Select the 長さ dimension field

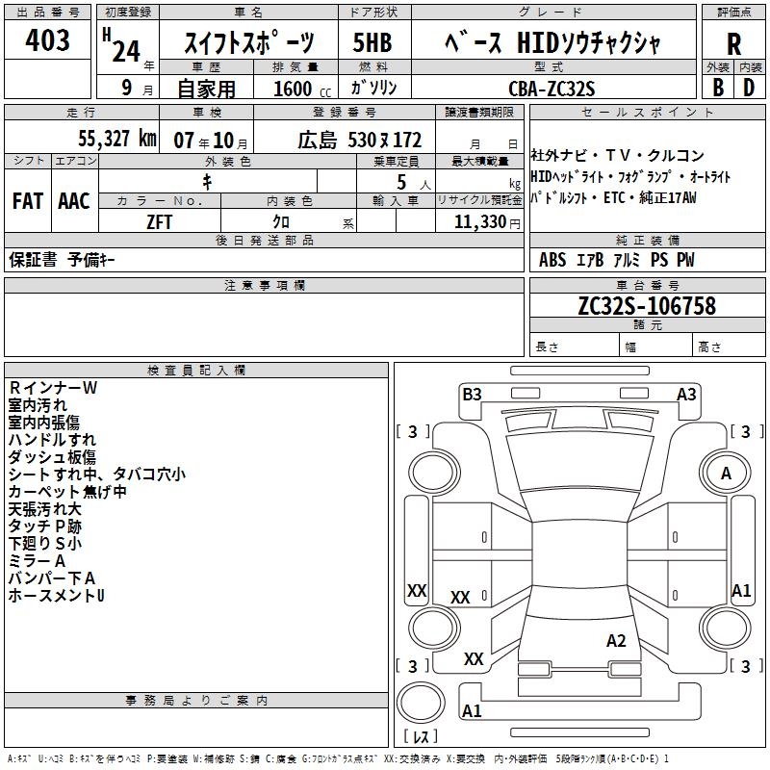pos(575,345)
